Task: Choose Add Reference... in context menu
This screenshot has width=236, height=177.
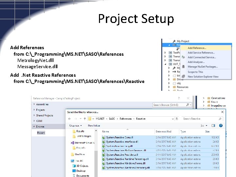Action: 197,48
